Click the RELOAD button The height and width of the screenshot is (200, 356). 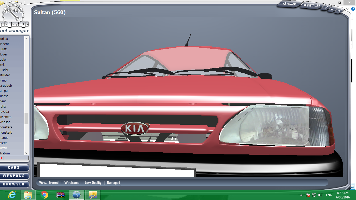coord(290,4)
